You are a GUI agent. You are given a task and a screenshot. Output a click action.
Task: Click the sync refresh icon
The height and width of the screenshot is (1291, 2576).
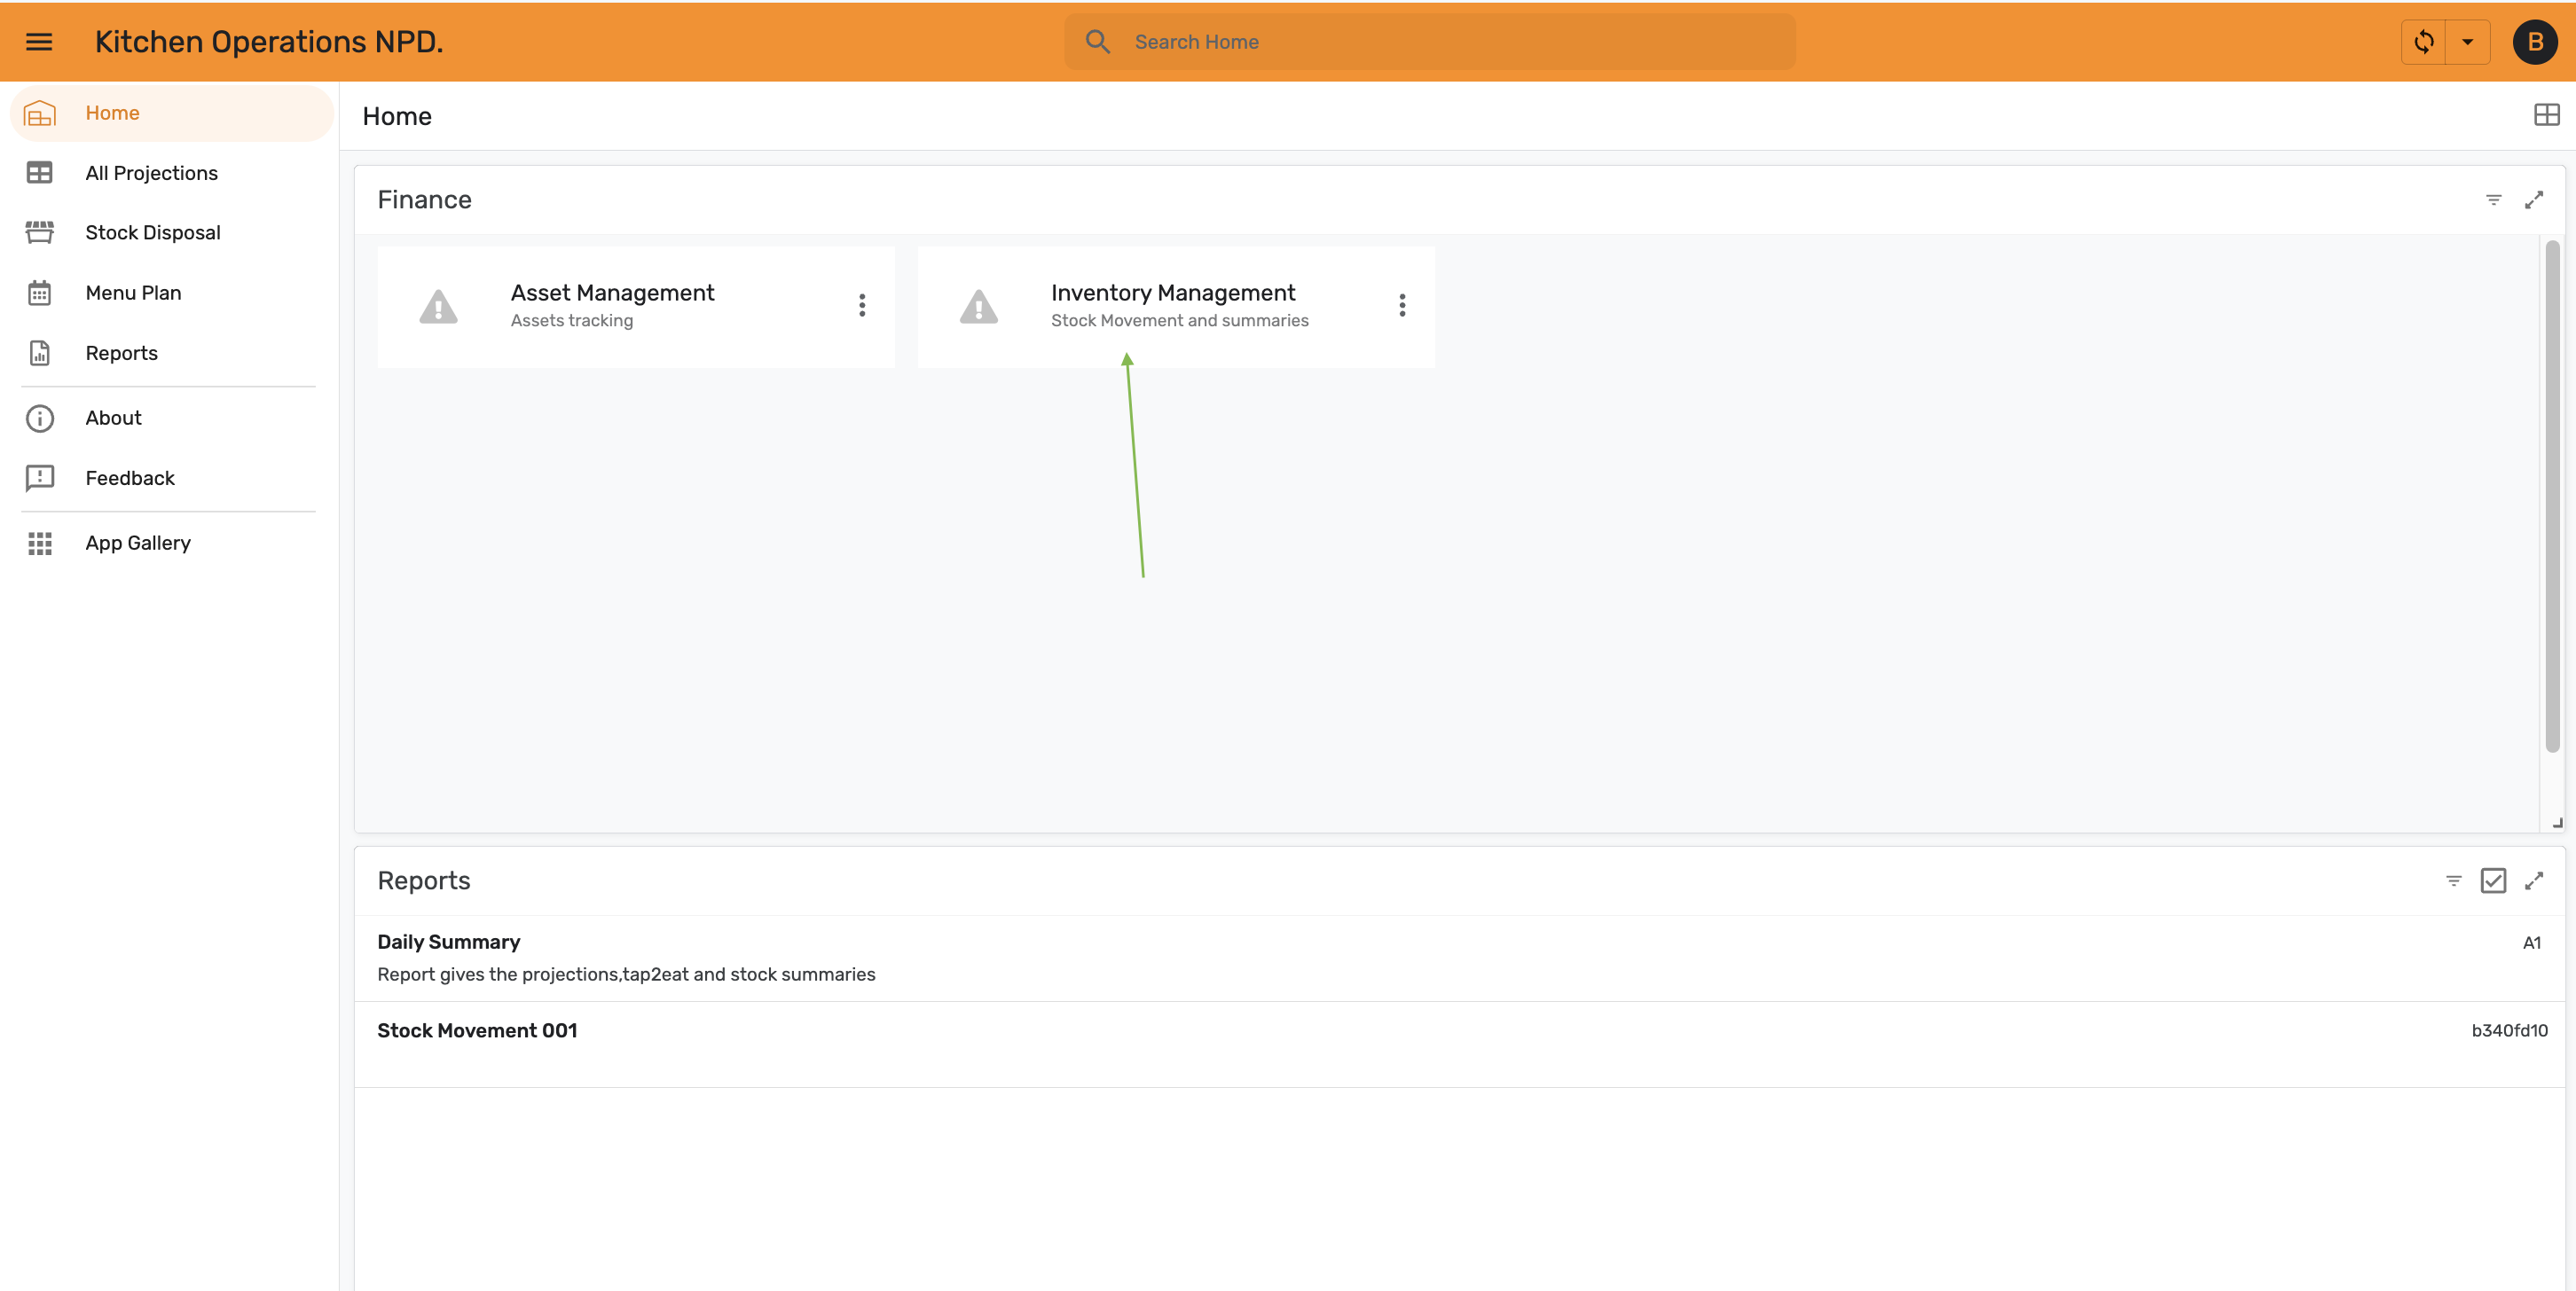(2424, 42)
